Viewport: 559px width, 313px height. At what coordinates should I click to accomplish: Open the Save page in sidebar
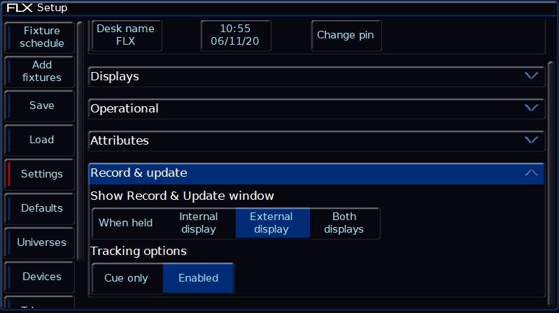point(40,105)
